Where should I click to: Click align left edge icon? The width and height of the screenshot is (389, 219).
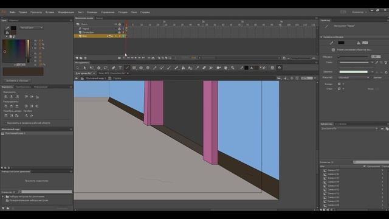tap(6, 97)
